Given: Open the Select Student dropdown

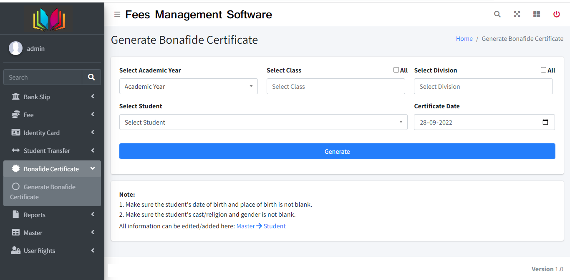Looking at the screenshot, I should click(263, 122).
